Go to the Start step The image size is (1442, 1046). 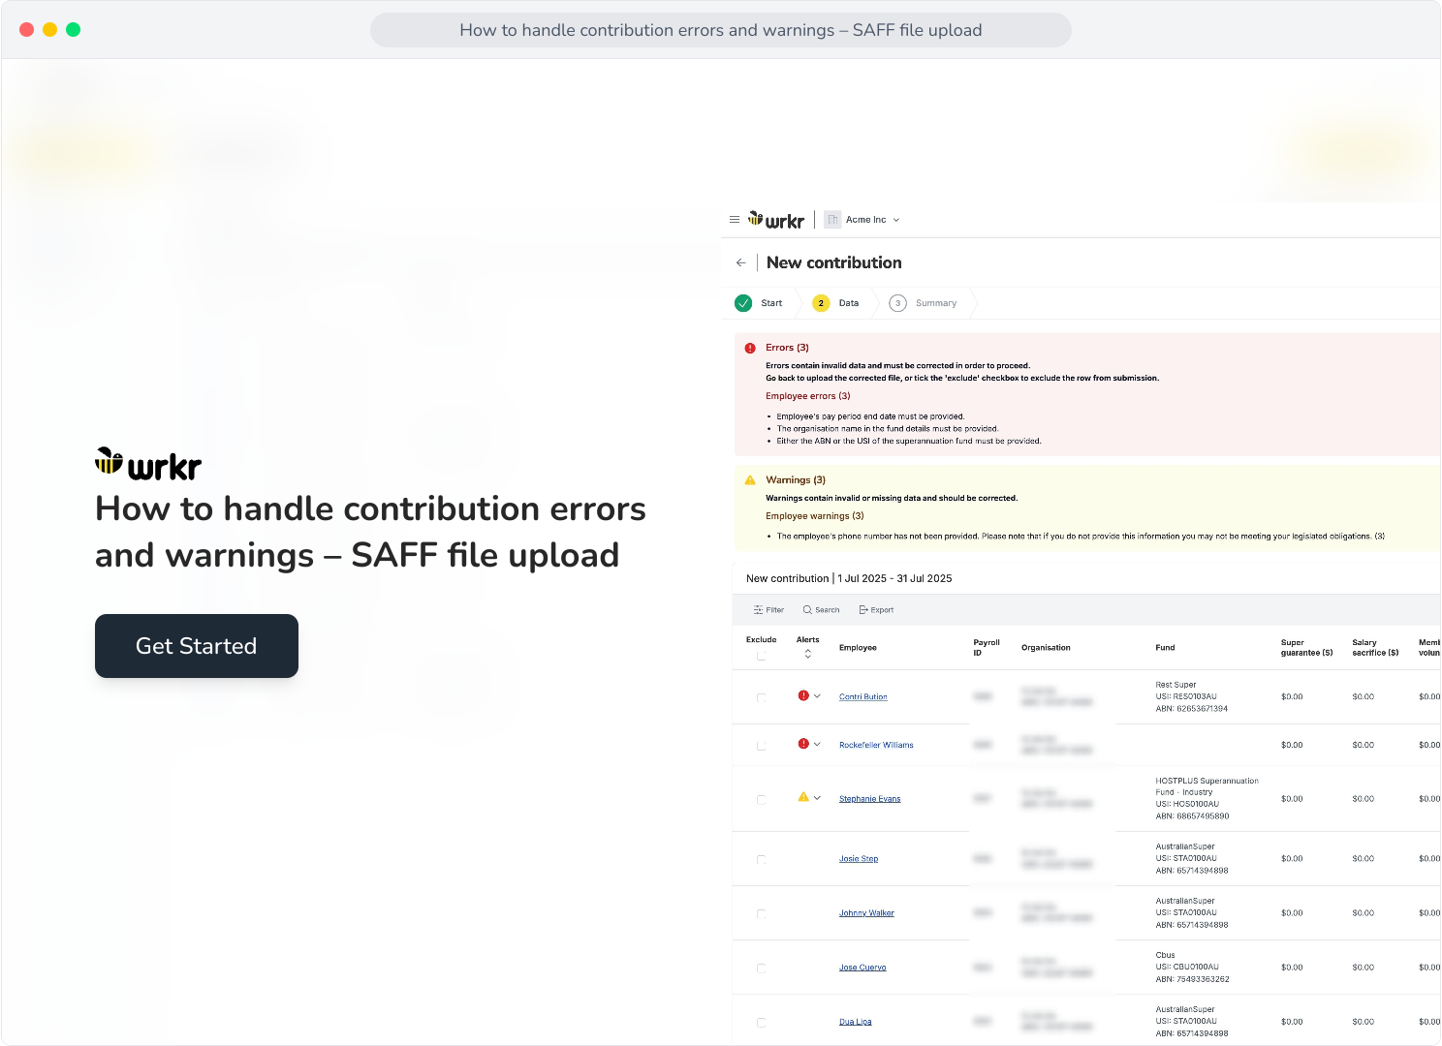pos(759,303)
